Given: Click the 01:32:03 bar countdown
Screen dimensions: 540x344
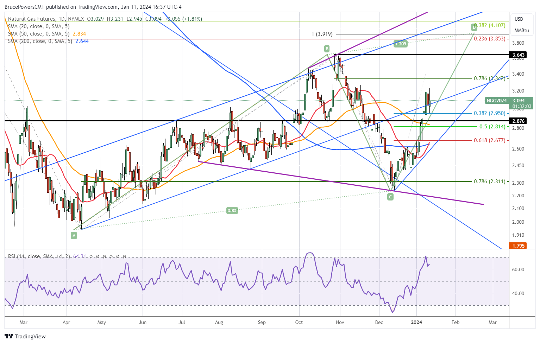Looking at the screenshot, I should click(x=522, y=106).
